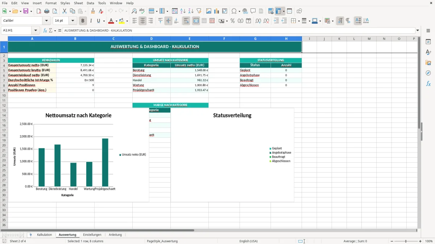Click the Font Color red swatch
This screenshot has height=244, width=435.
click(111, 21)
